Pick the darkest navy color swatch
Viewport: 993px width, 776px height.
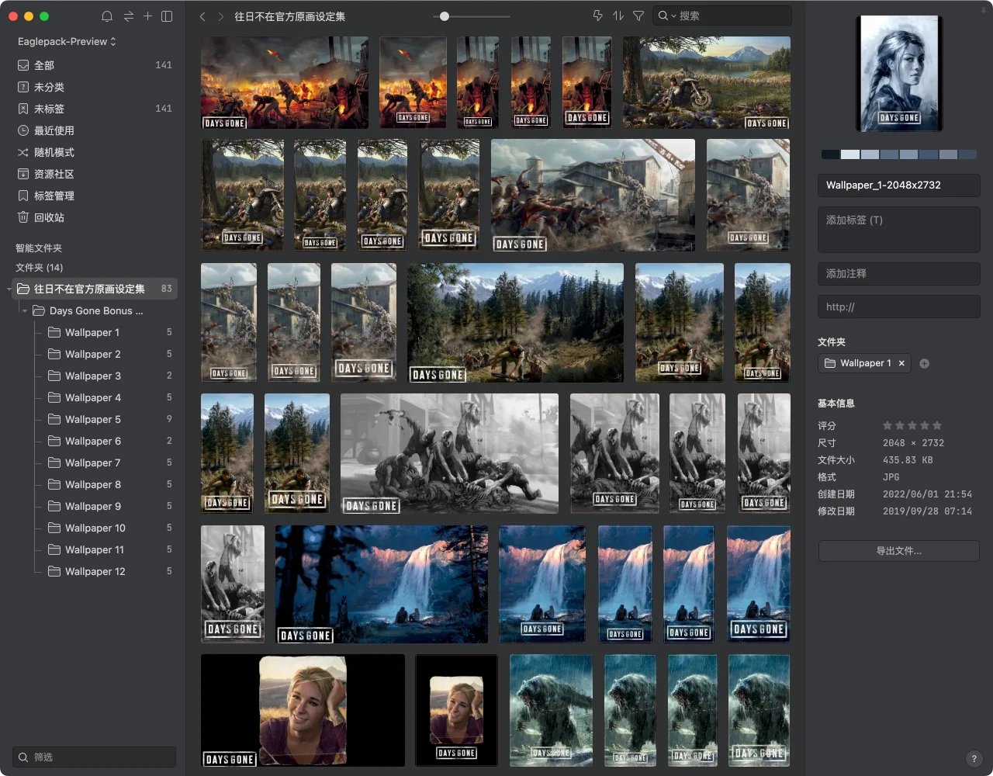pyautogui.click(x=830, y=154)
